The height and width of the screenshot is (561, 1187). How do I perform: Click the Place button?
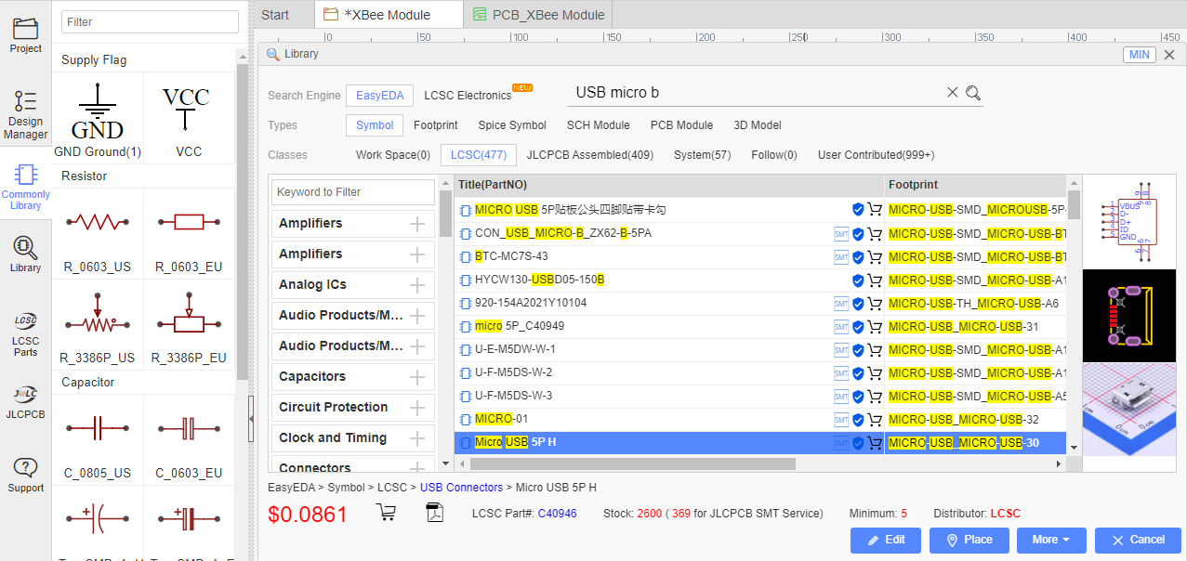(969, 540)
